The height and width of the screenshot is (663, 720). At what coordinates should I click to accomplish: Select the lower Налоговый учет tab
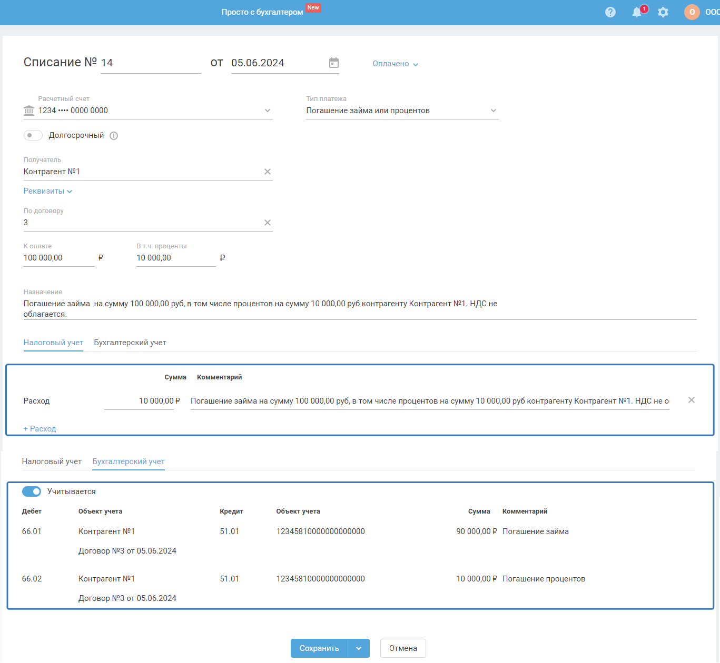click(x=52, y=461)
